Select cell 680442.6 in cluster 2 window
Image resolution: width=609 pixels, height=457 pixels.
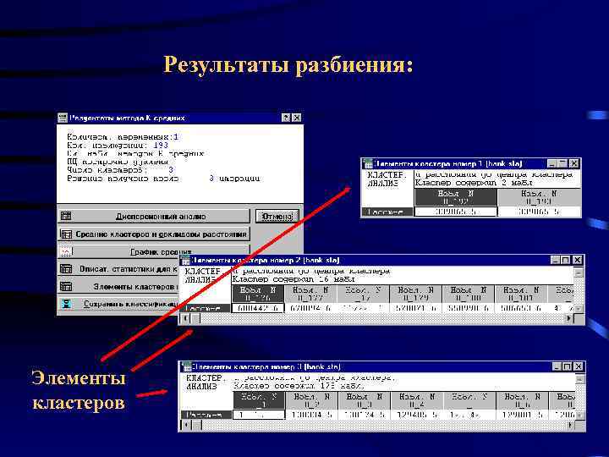pos(257,308)
